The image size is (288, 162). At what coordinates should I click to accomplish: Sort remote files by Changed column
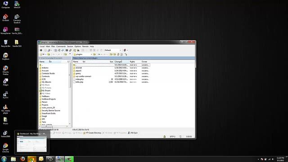point(121,62)
